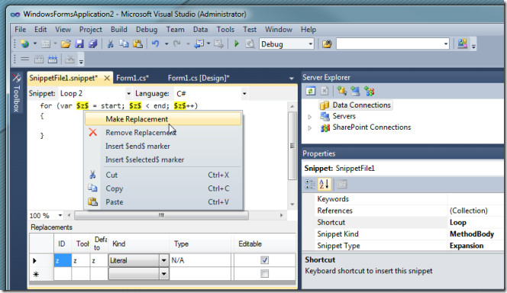Choose Copy in the context menu
Screen dimensions: 507x293
163,188
